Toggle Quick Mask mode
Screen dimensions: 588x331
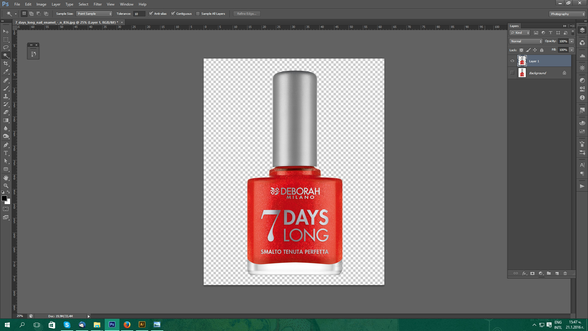(6, 209)
